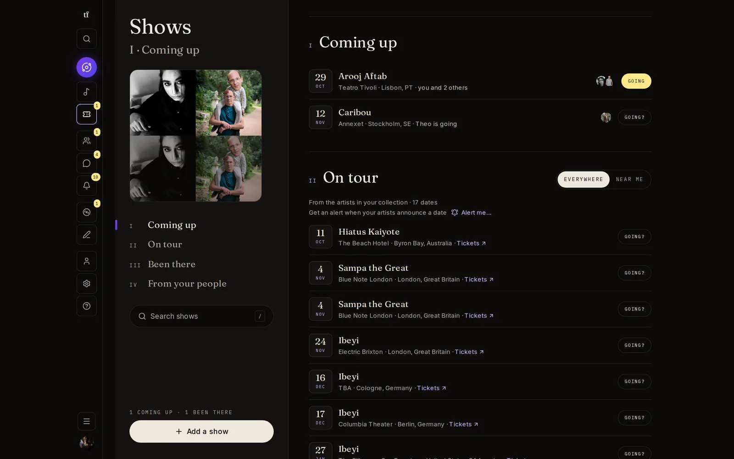Open the search icon in the sidebar

click(x=86, y=39)
